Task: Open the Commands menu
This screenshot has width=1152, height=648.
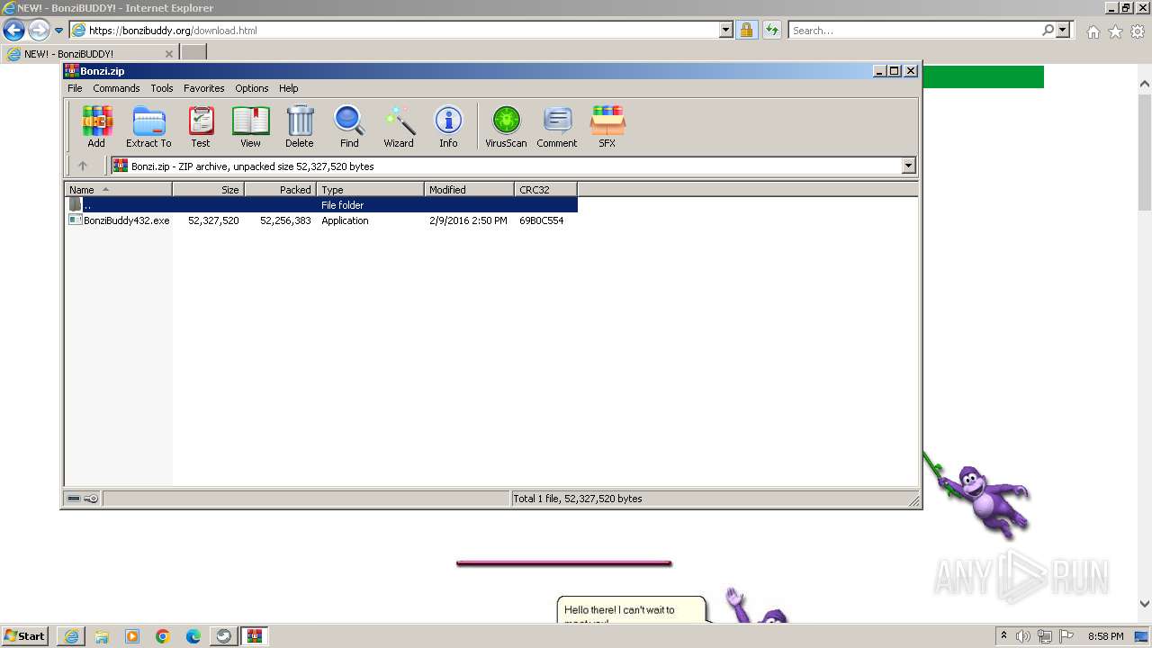Action: click(116, 88)
